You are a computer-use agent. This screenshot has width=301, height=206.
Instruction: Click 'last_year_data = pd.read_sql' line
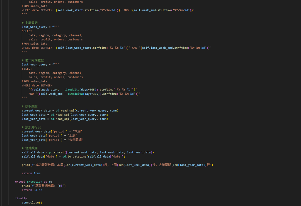point(65,119)
